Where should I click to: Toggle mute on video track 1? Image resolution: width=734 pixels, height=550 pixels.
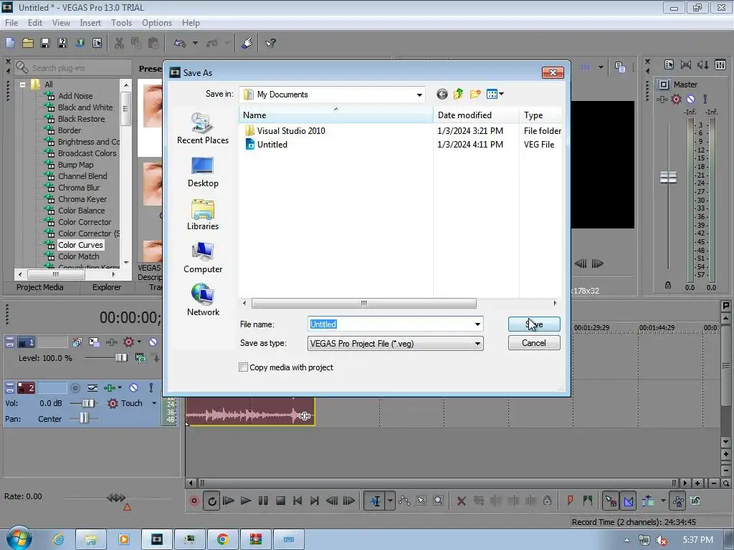[153, 342]
